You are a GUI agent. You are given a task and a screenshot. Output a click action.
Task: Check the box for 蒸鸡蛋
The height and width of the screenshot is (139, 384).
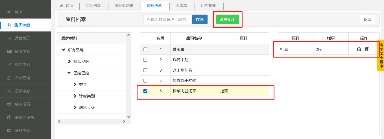pyautogui.click(x=145, y=49)
